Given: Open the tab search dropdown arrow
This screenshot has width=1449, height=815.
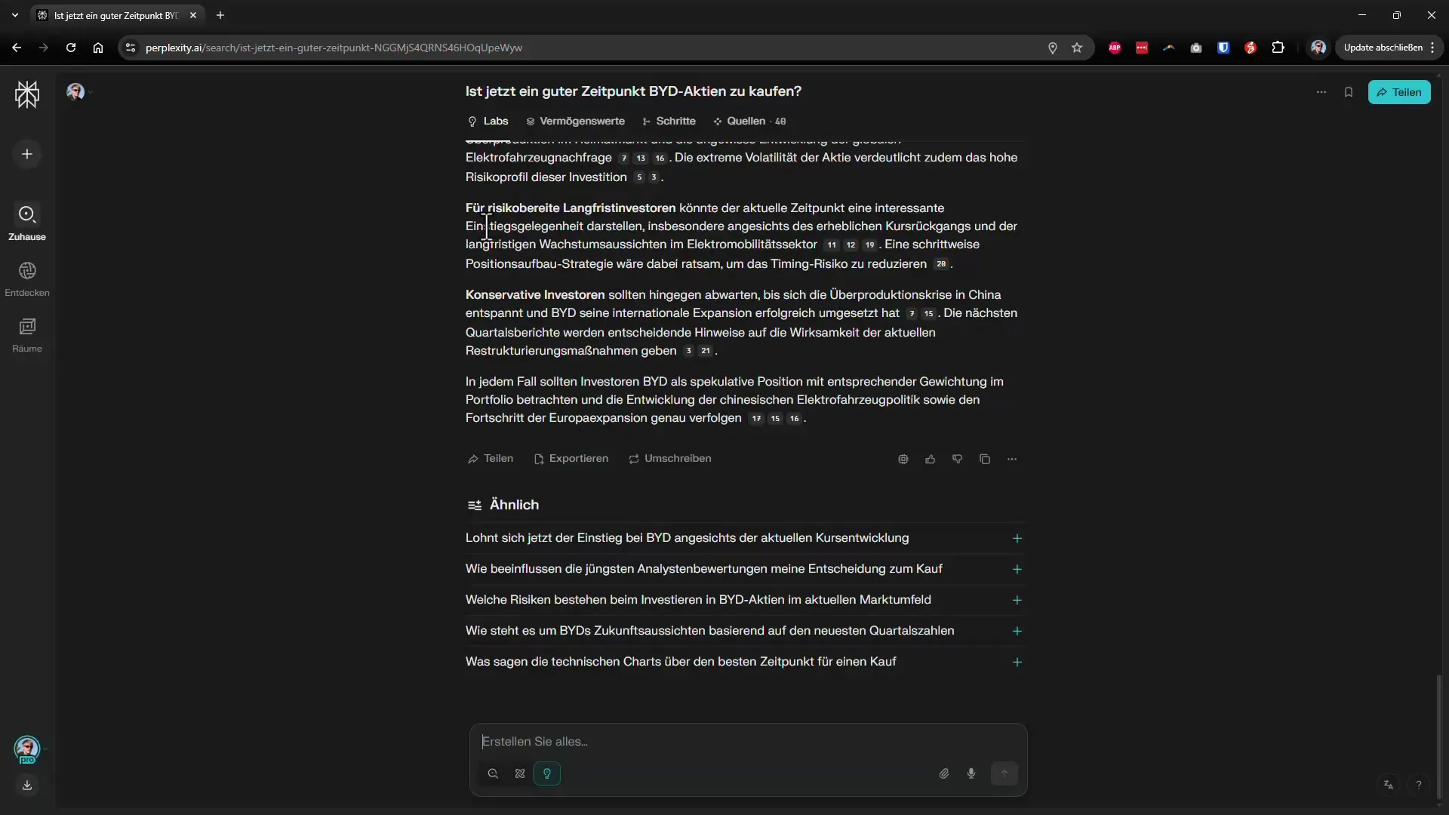Looking at the screenshot, I should pyautogui.click(x=15, y=15).
